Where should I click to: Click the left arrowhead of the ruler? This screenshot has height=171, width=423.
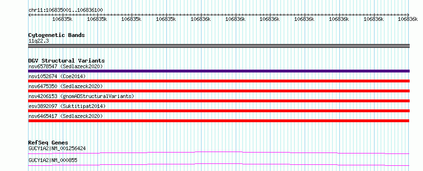click(29, 15)
